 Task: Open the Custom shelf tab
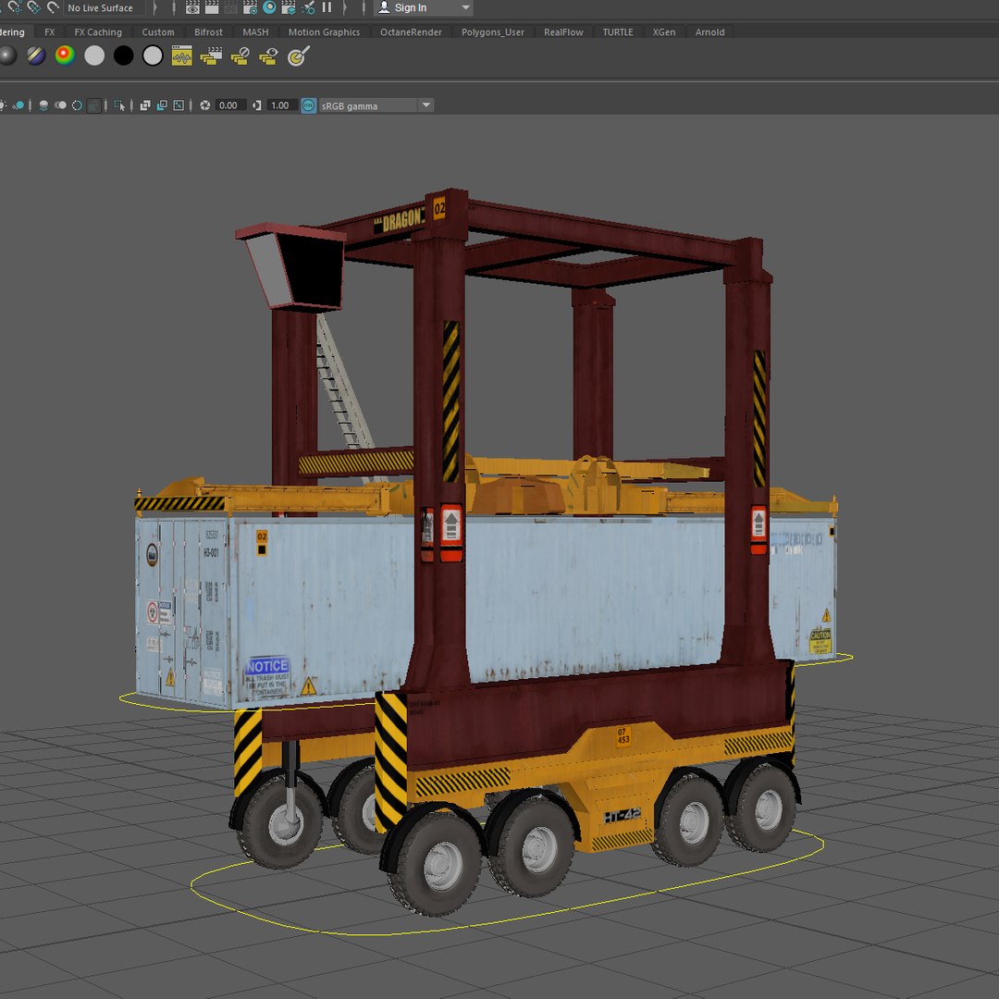coord(158,31)
